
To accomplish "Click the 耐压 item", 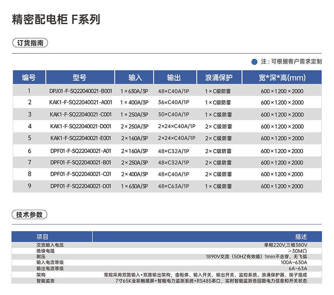I will (41, 257).
